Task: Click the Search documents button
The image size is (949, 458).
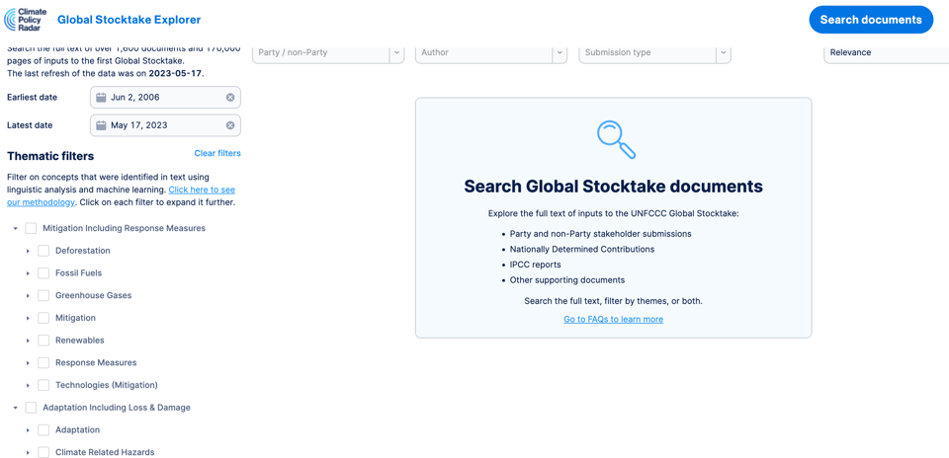Action: pos(871,20)
